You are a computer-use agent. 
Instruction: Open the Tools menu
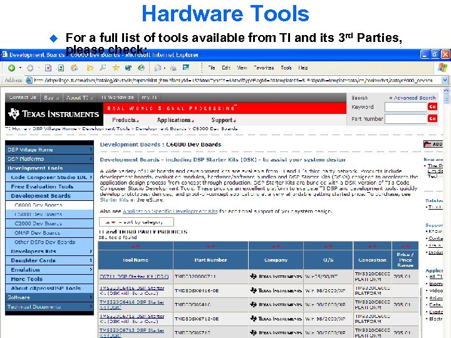286,68
